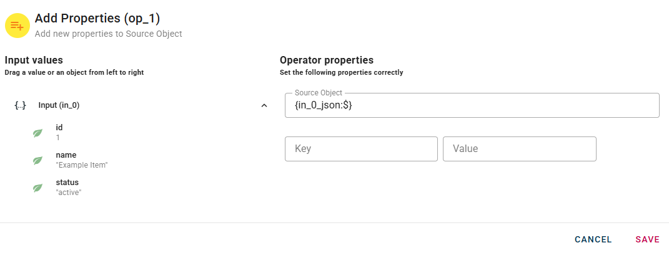Screen dimensions: 669x253
Task: Click the "Example Item" value text
Action: 82,165
